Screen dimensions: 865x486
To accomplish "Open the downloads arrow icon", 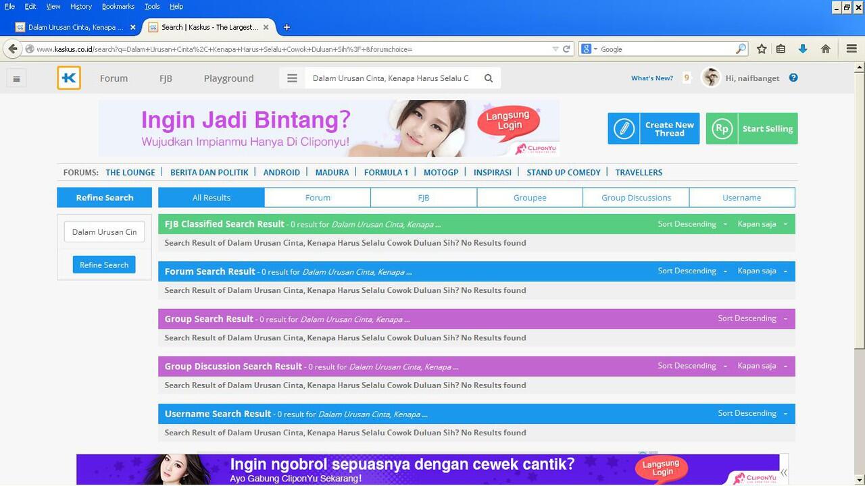I will coord(803,49).
